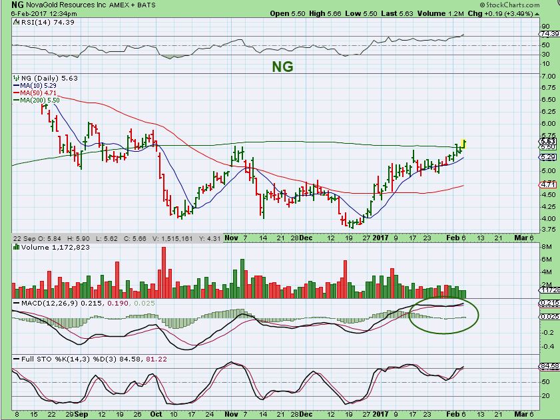Viewport: 560px width, 420px height.
Task: Click the V: 1,515,161 value in the readout bar
Action: [172, 238]
